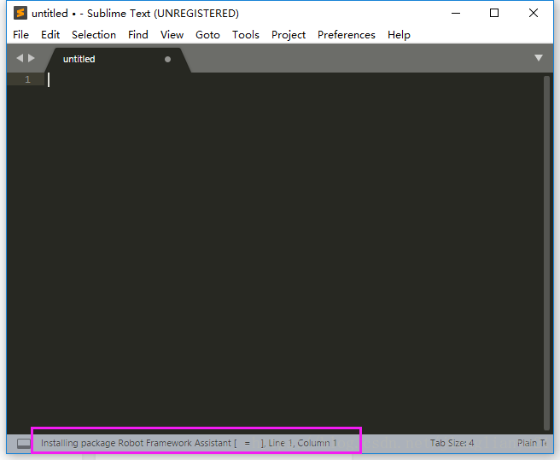Toggle the side bar panel icon
Screen dimensions: 560x460
click(24, 444)
